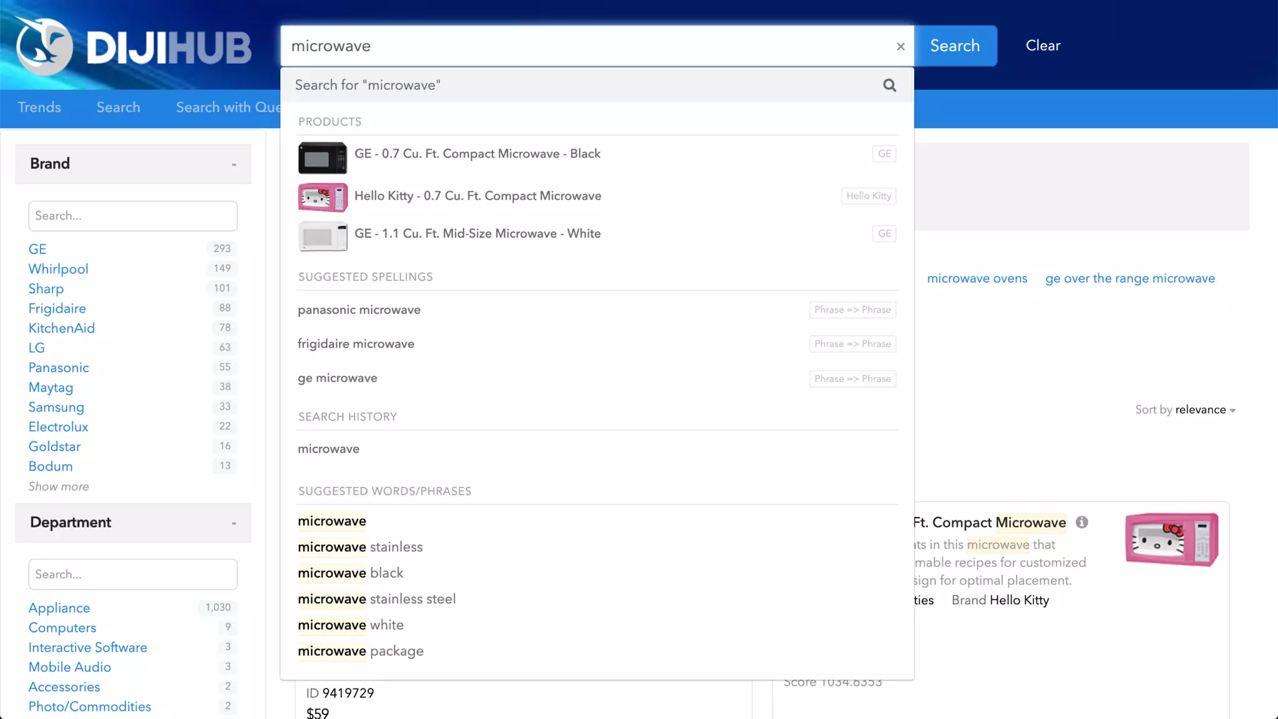Clear search text with the X icon
The image size is (1278, 719).
900,46
